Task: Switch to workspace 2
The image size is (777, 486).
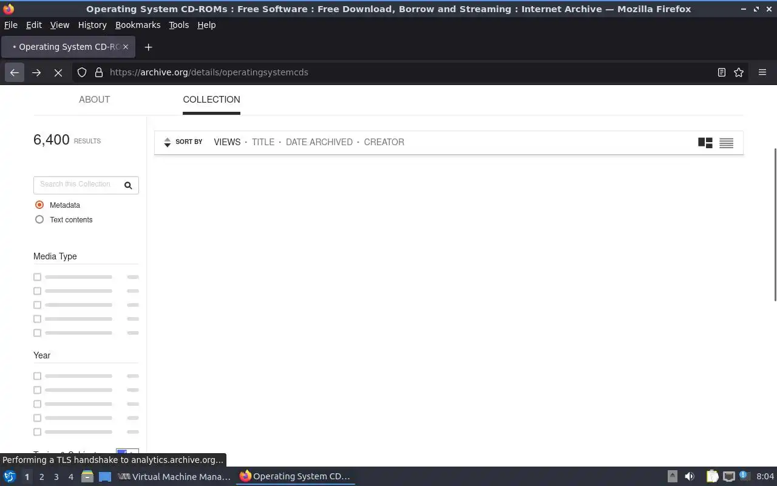Action: coord(41,477)
